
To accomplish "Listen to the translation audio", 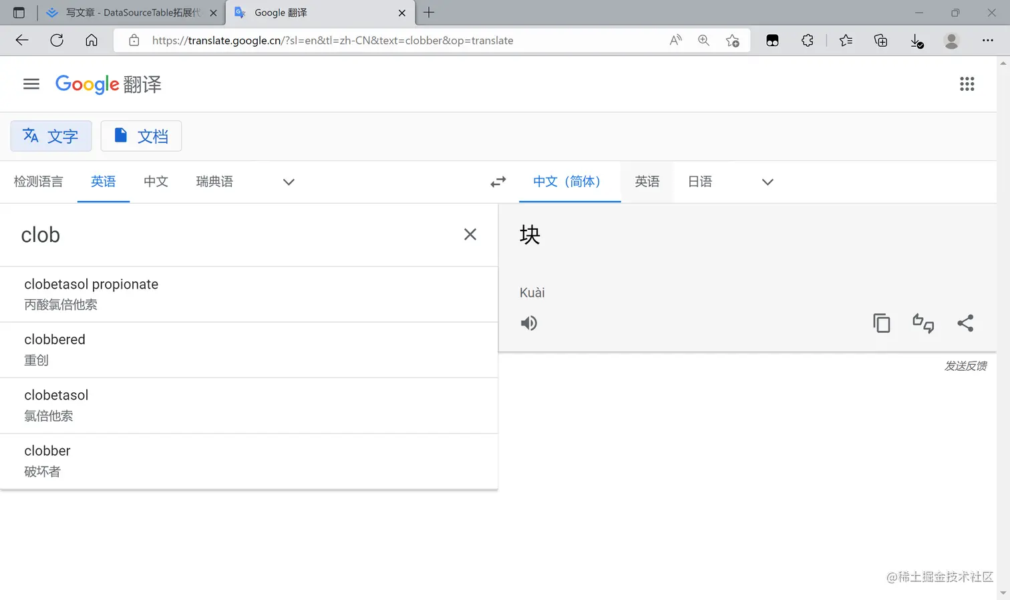I will click(529, 323).
